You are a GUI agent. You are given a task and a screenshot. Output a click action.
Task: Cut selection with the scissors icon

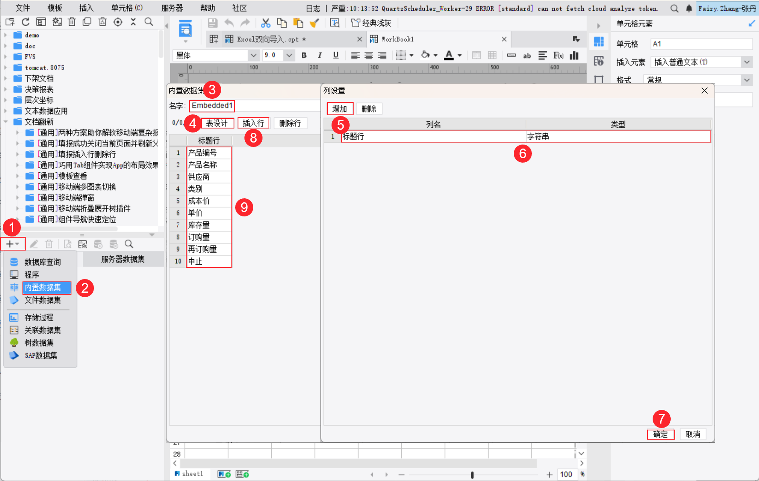tap(265, 23)
